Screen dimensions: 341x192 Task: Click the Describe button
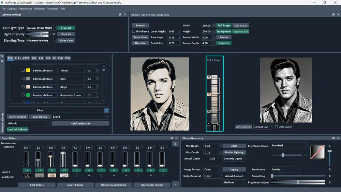140,43
